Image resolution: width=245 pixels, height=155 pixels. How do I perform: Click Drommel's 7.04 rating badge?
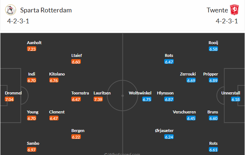10,99
